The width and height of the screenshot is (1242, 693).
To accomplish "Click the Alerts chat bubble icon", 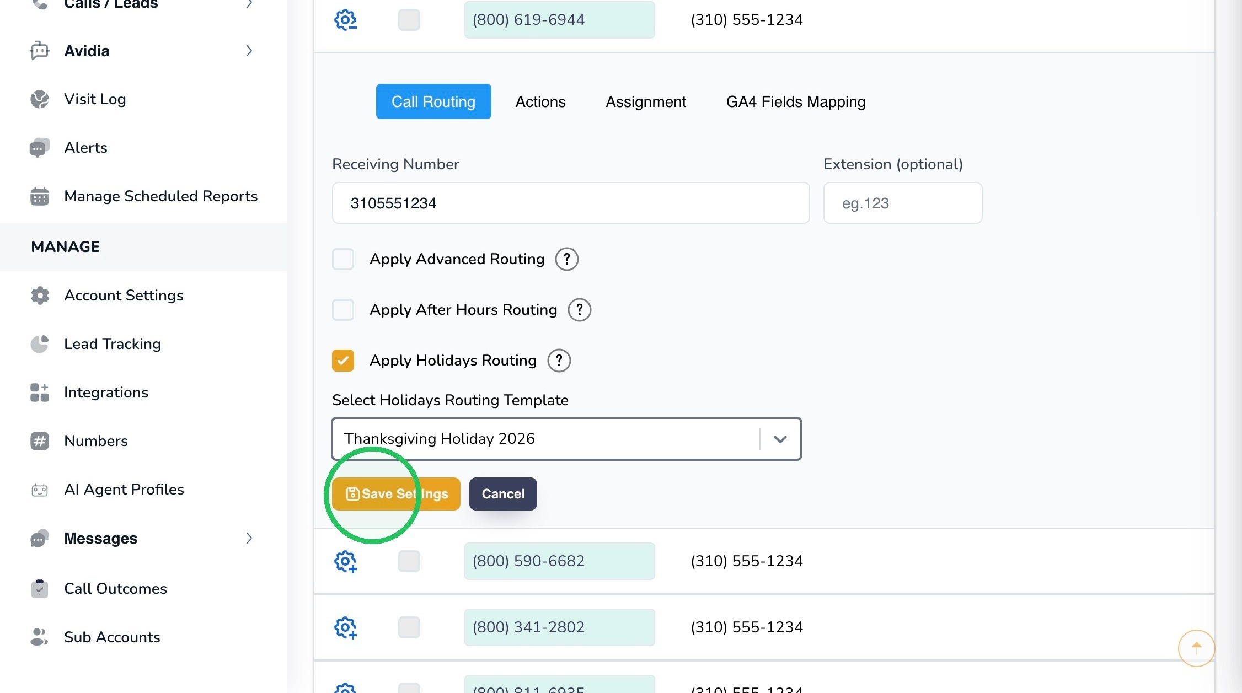I will (x=39, y=148).
